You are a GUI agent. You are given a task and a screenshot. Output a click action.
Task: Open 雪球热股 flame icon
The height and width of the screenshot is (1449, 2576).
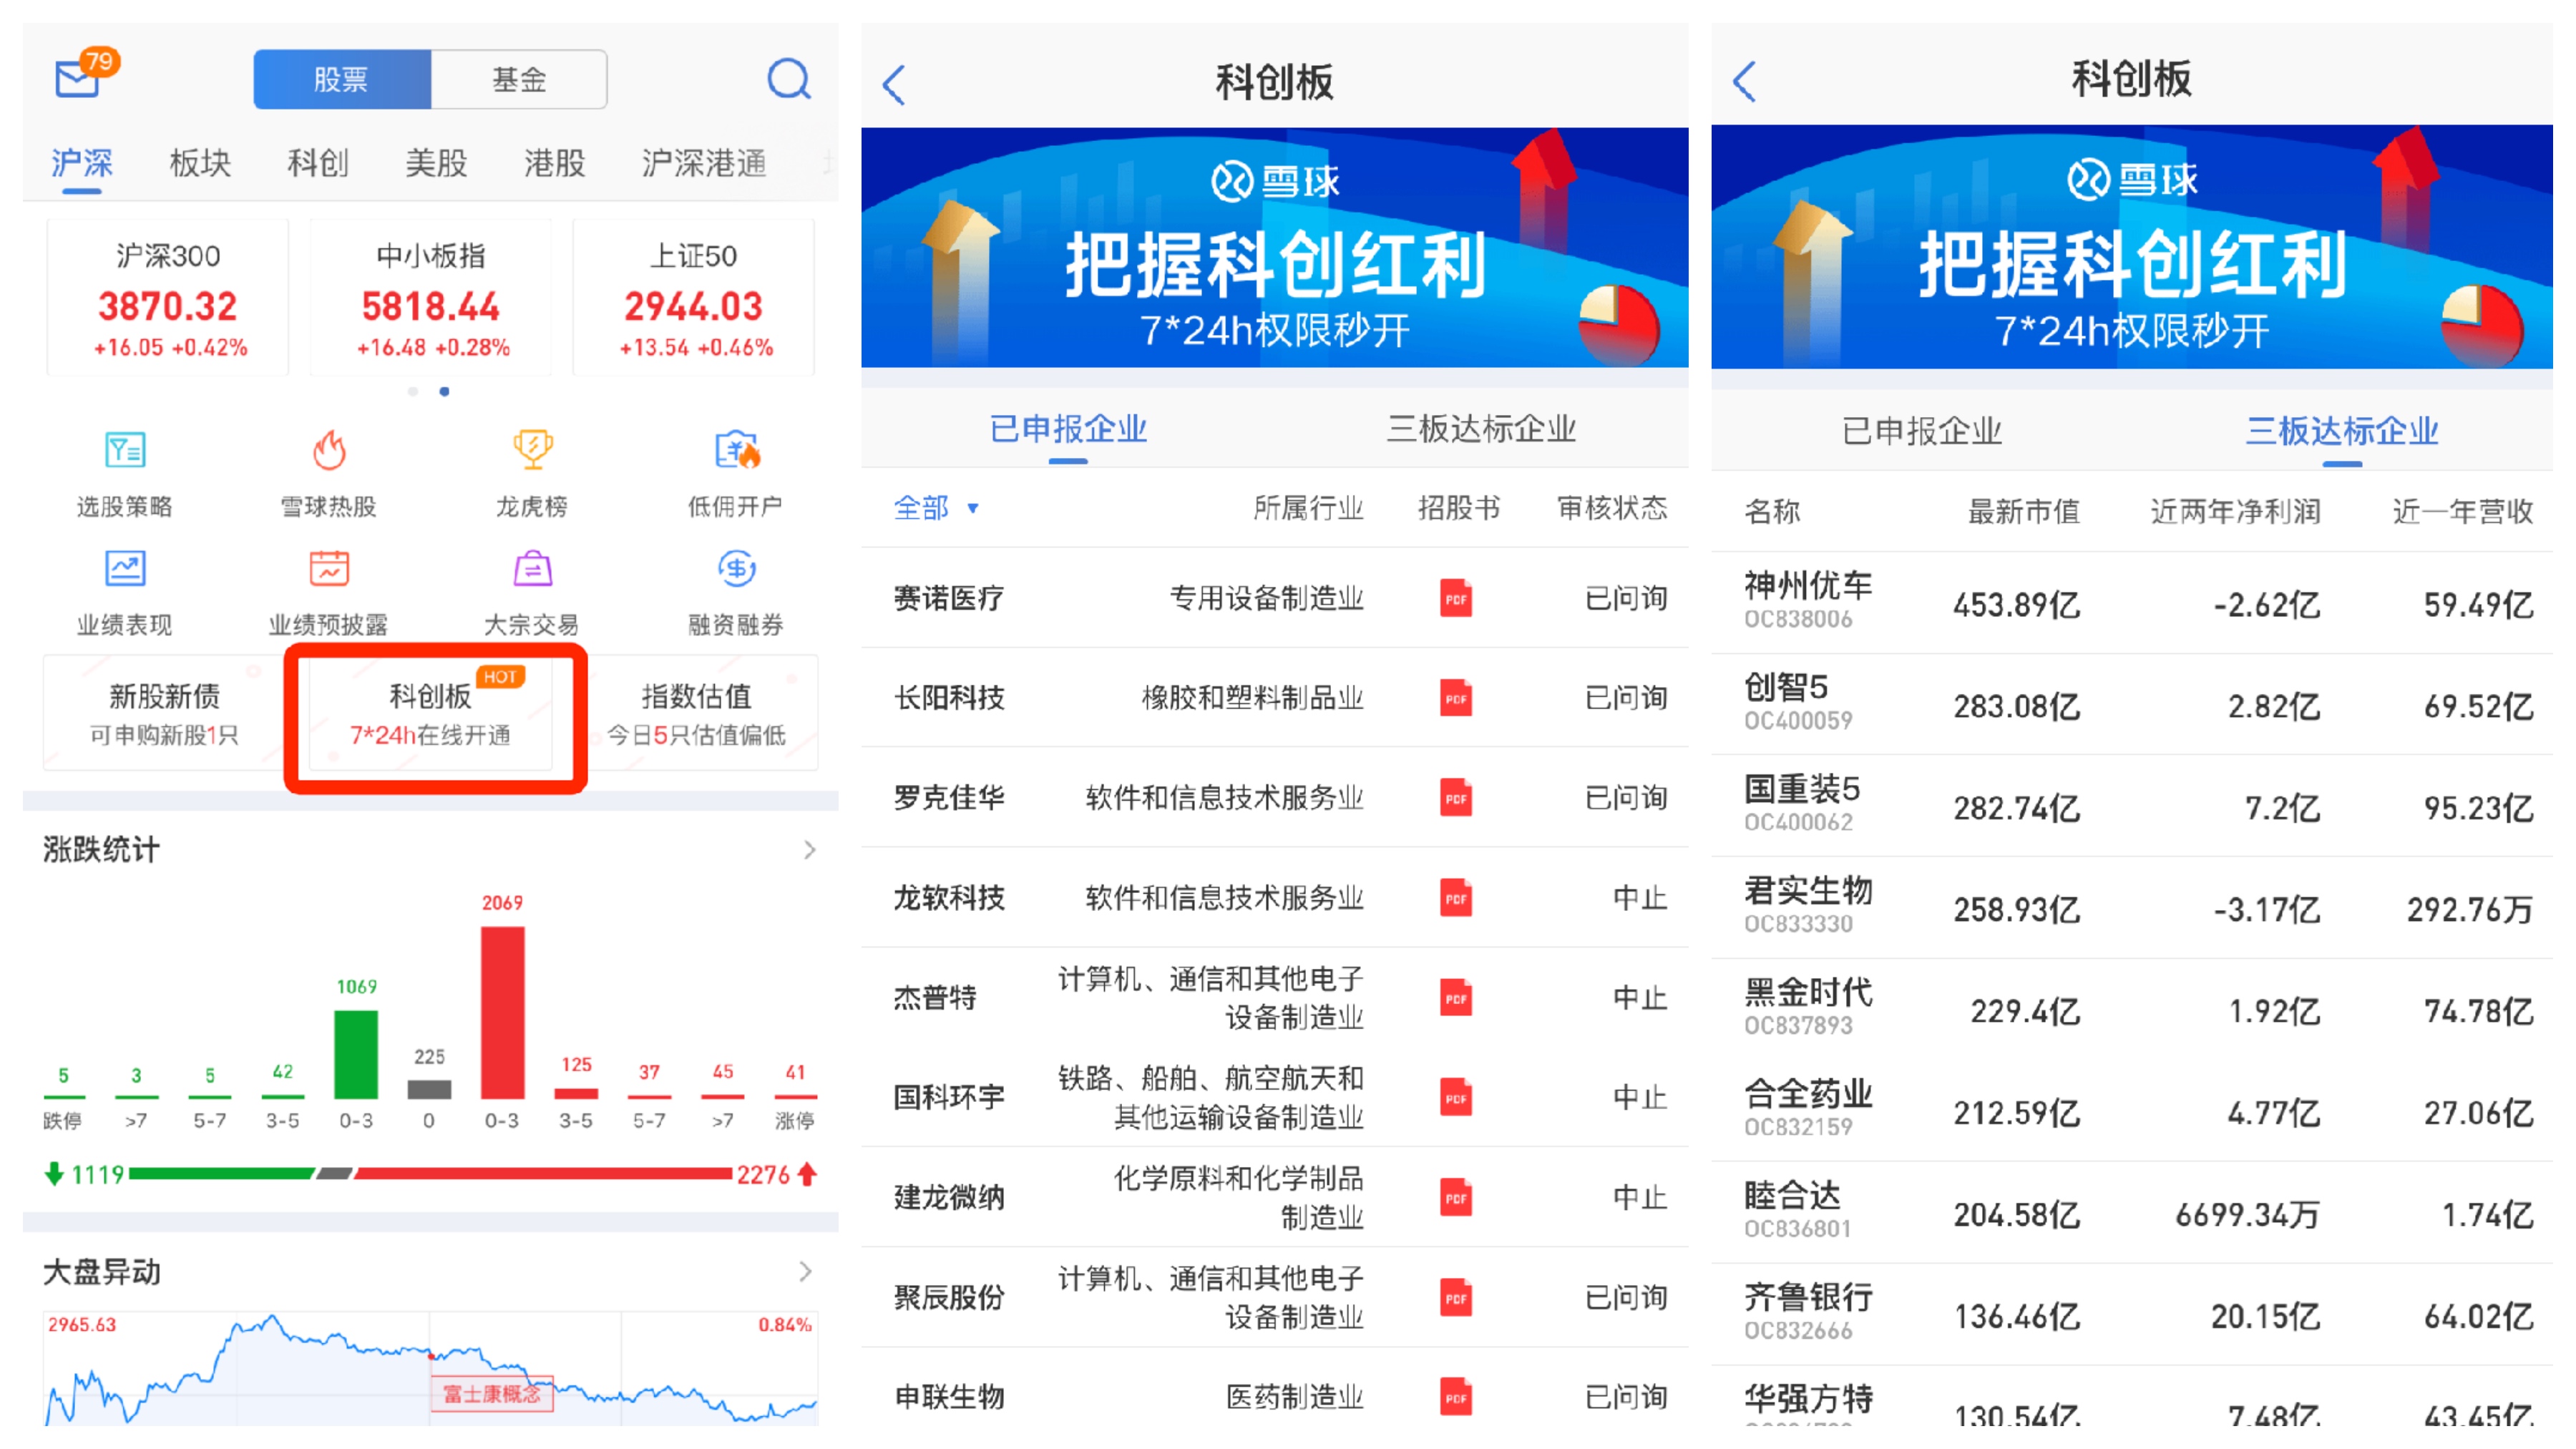point(329,451)
